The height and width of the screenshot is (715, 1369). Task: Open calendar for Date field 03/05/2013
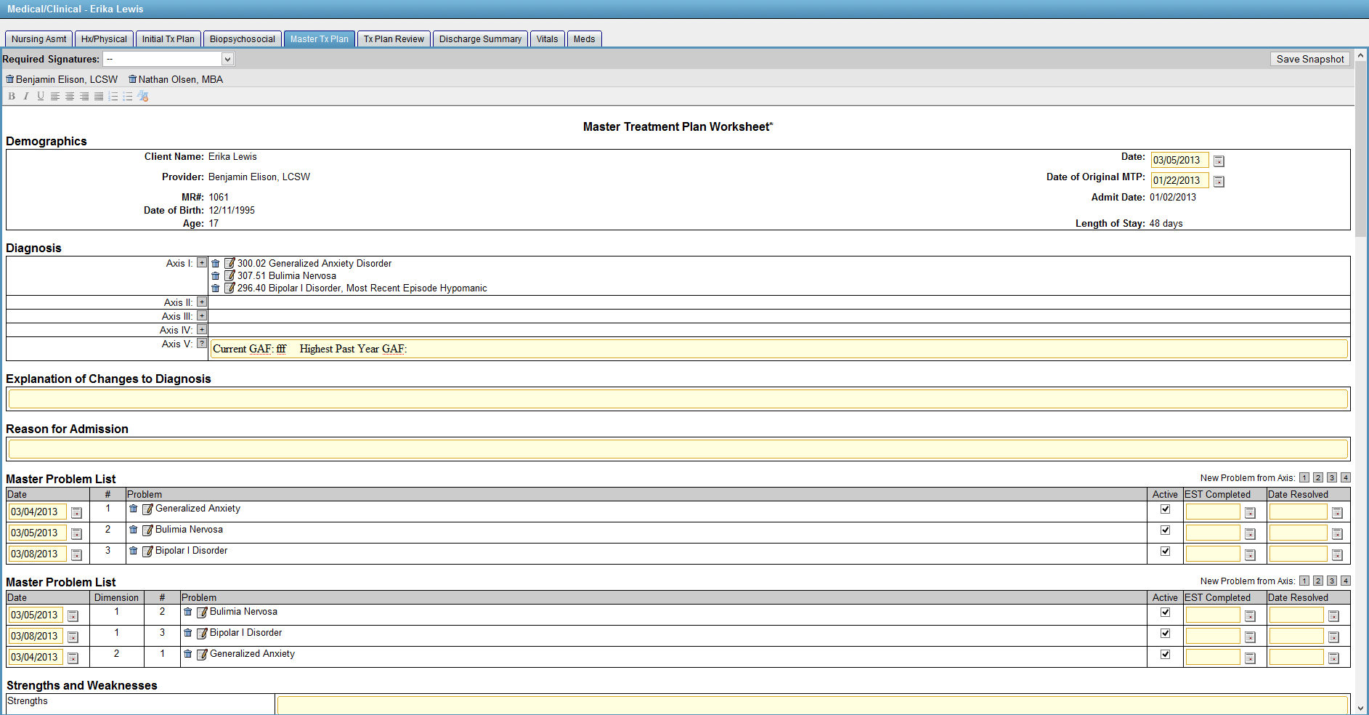pyautogui.click(x=1219, y=161)
